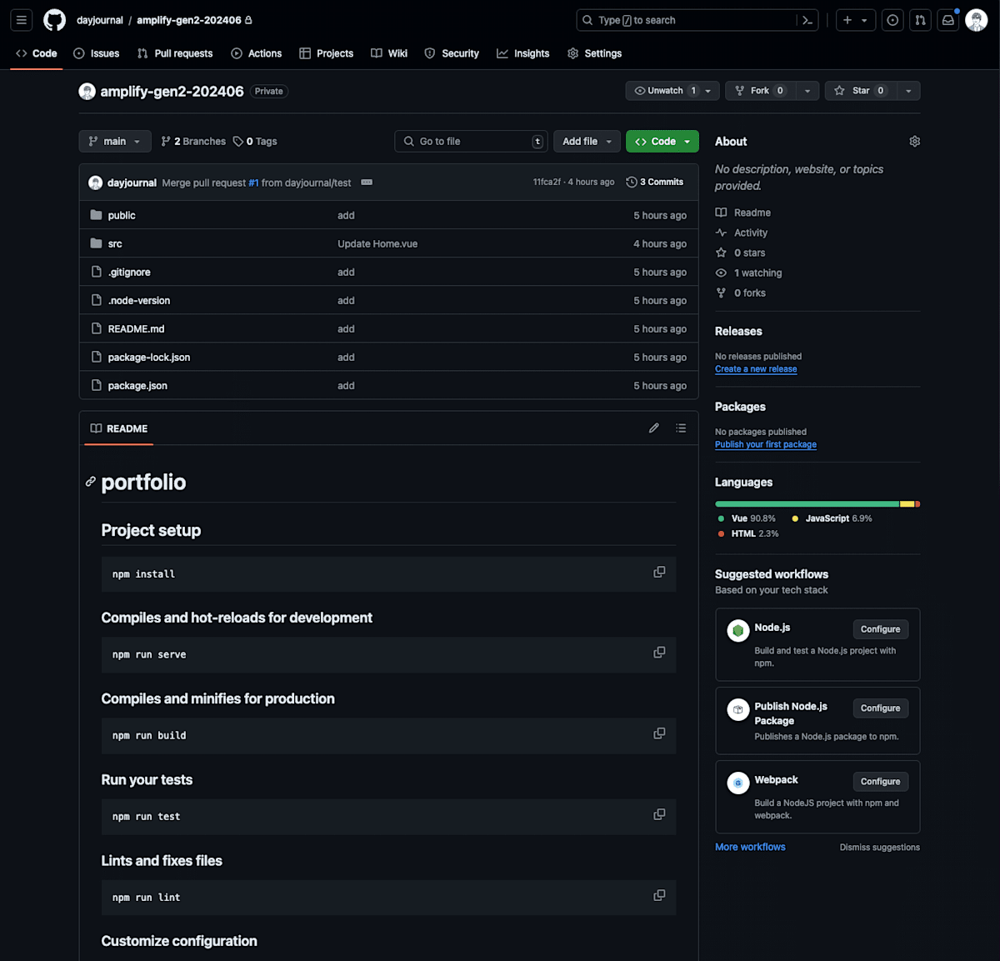
Task: Click the Go to file search field
Action: coord(471,142)
